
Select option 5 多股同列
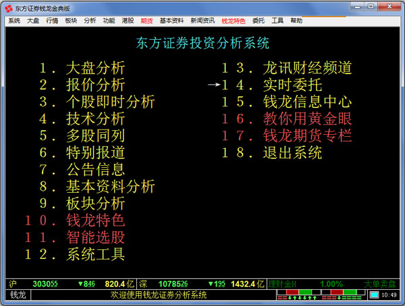coord(82,135)
